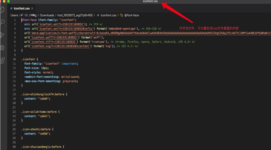The width and height of the screenshot is (271, 150).
Task: Follow the iconfont.ttf link on line 6
Action: pyautogui.click(x=53, y=42)
